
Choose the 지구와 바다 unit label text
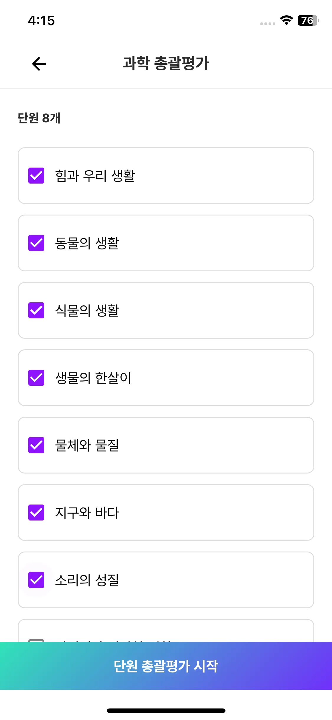pos(87,513)
